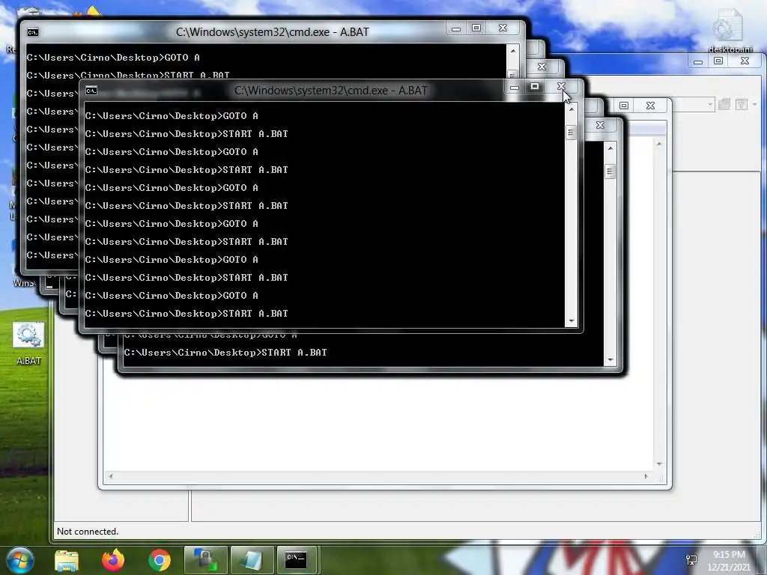Close the large background application window

[745, 61]
